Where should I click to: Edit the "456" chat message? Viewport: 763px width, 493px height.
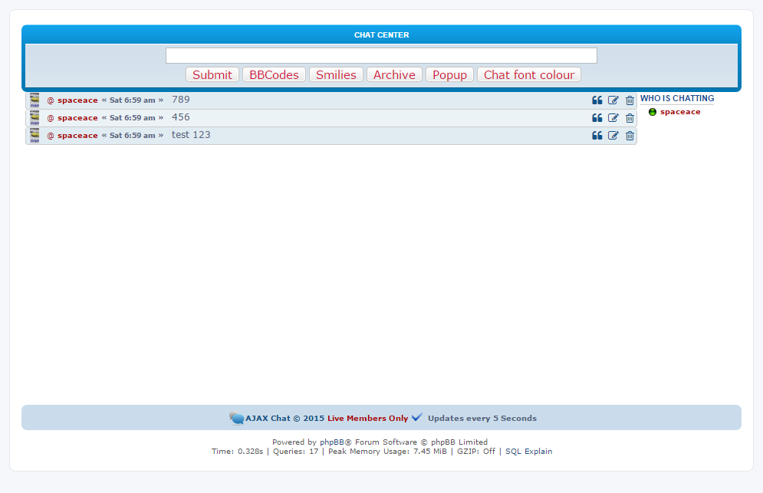(613, 118)
